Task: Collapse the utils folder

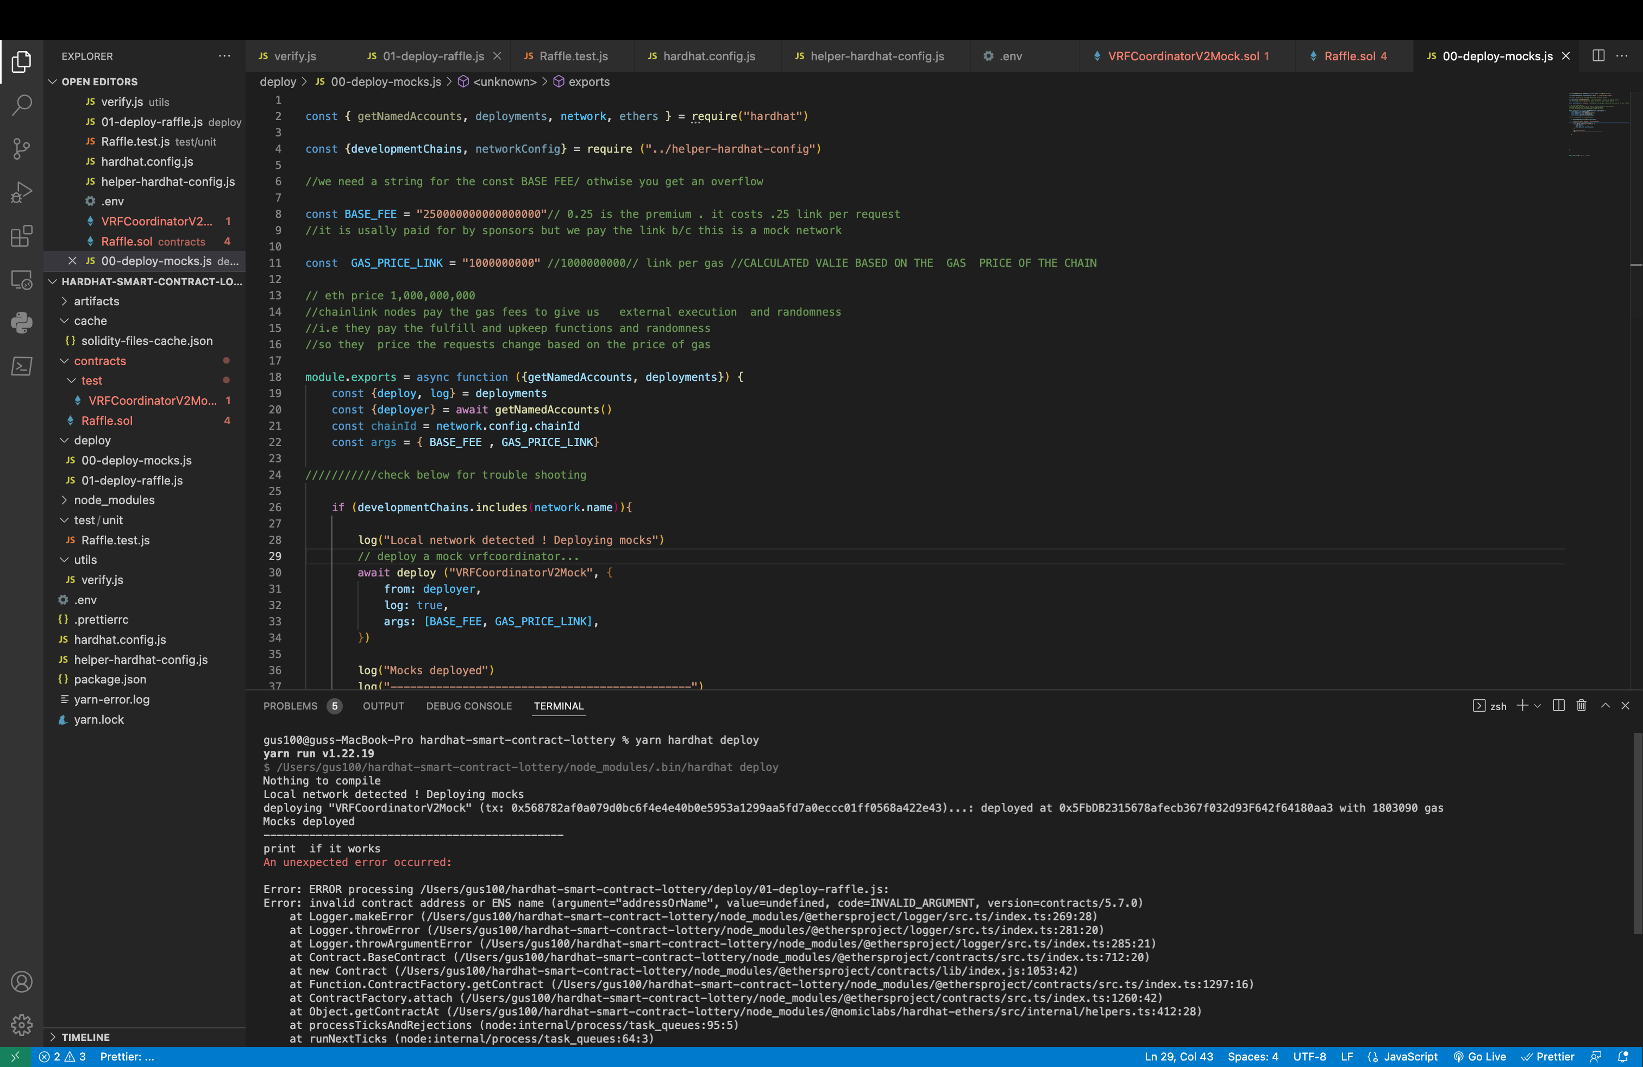Action: [145, 560]
